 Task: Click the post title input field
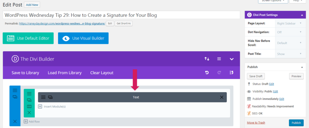(x=121, y=15)
